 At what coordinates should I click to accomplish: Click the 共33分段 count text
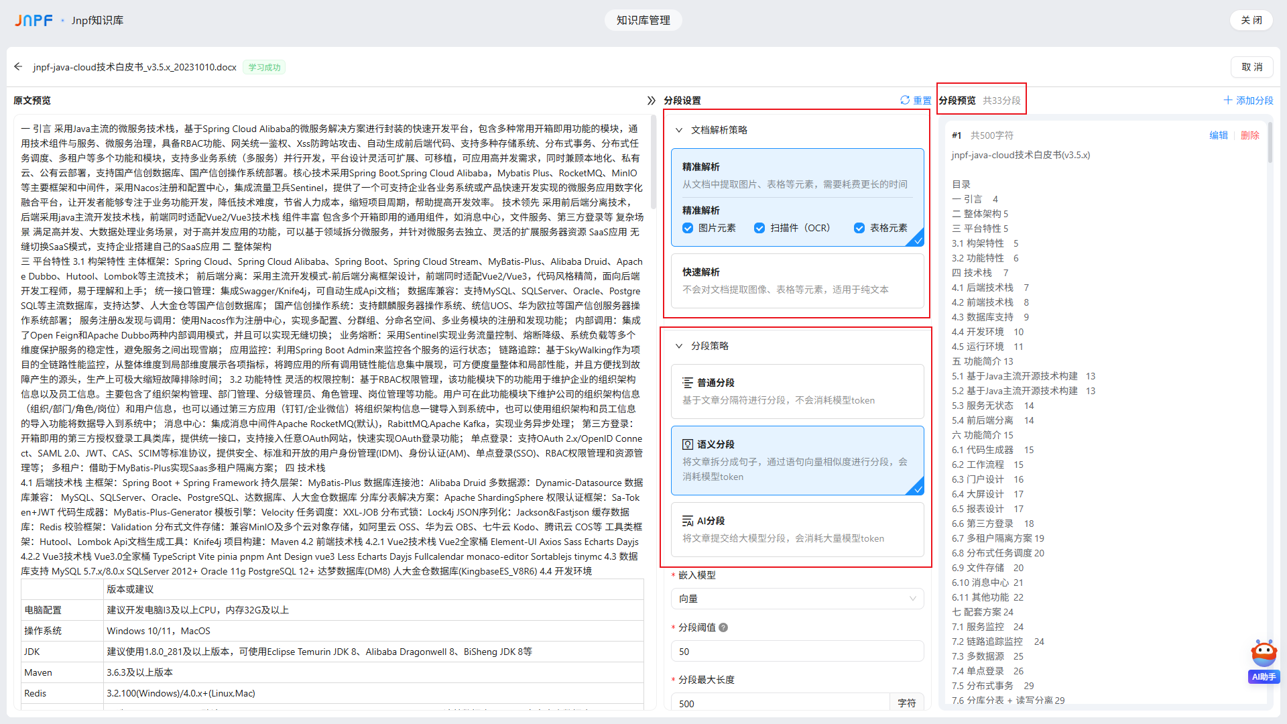(x=1001, y=101)
